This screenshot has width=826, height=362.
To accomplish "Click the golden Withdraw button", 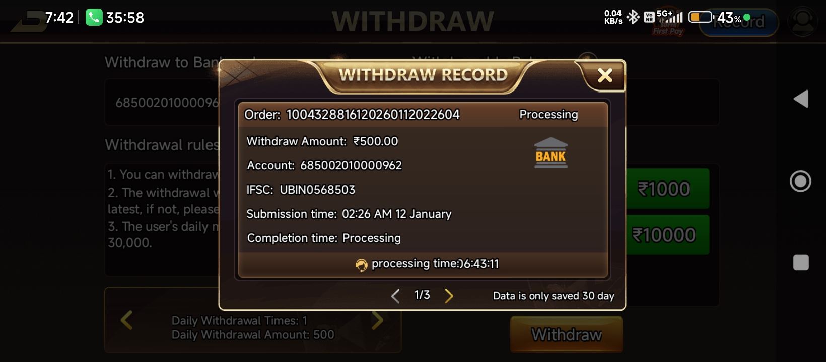I will (x=567, y=334).
